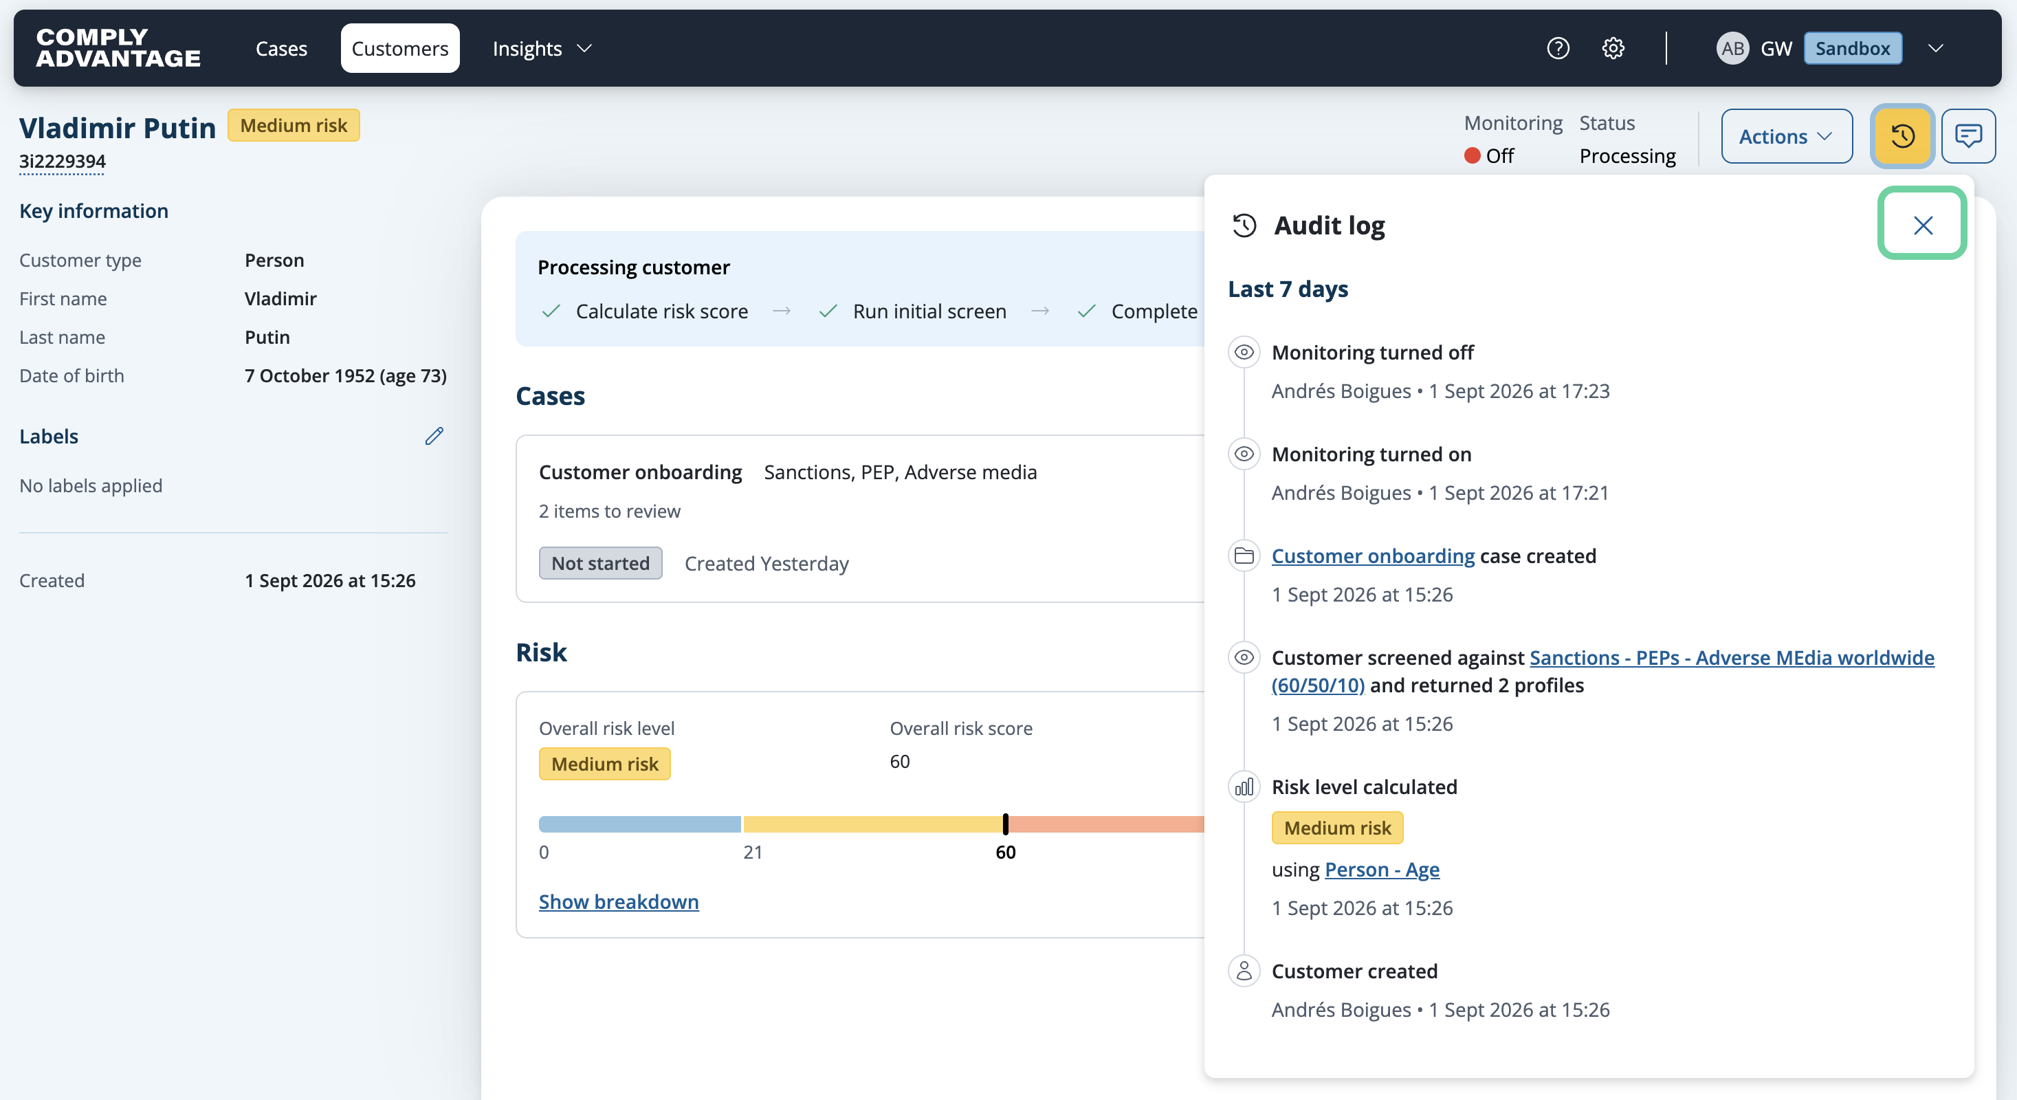This screenshot has height=1100, width=2017.
Task: Click the date of birth '7 October 1952 (age 73)'
Action: tap(345, 376)
